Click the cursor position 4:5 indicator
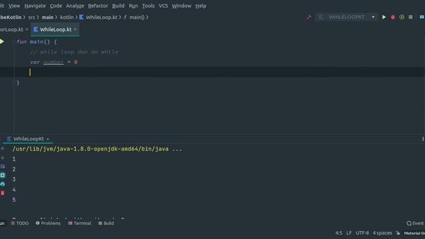Viewport: 425px width, 239px height. pyautogui.click(x=339, y=233)
